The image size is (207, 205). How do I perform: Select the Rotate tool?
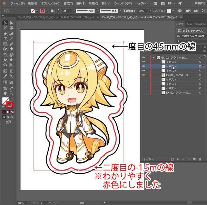5,55
